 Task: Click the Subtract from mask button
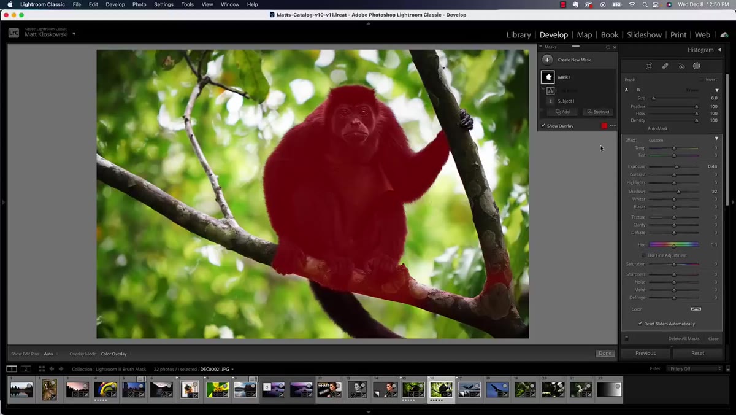pos(598,112)
